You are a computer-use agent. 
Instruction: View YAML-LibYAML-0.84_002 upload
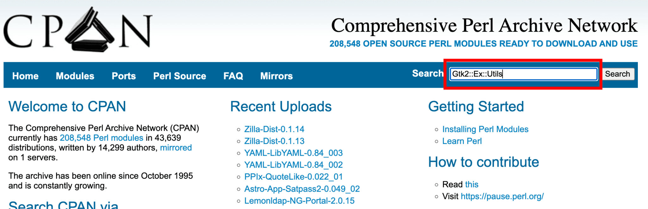click(293, 165)
